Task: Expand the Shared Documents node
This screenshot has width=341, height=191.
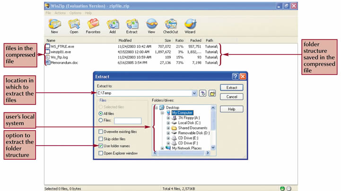Action: coord(168,128)
